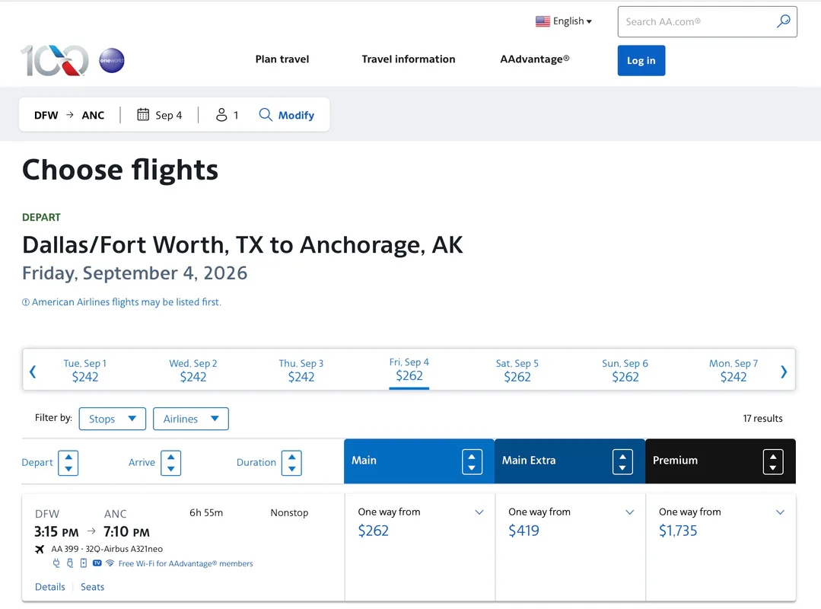Click the 17 results count text
The image size is (821, 609).
763,419
